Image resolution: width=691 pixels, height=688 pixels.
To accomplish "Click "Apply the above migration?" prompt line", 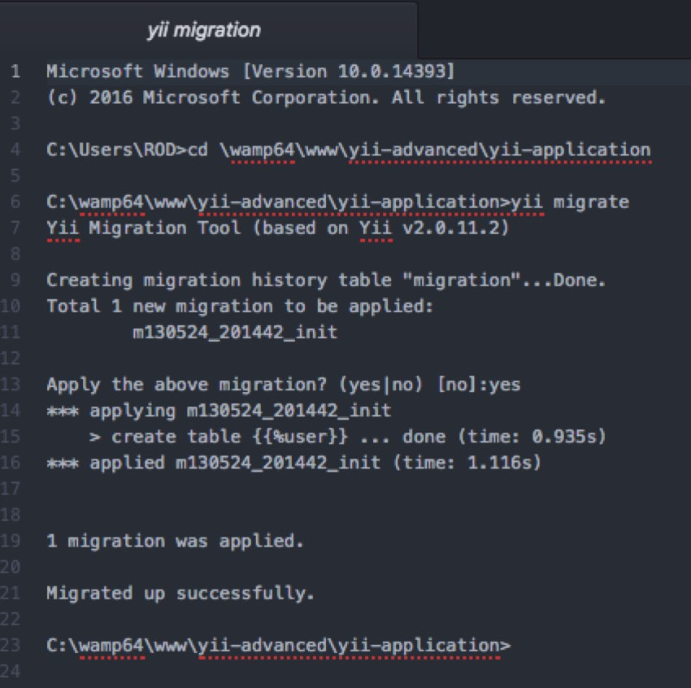I will [x=284, y=385].
